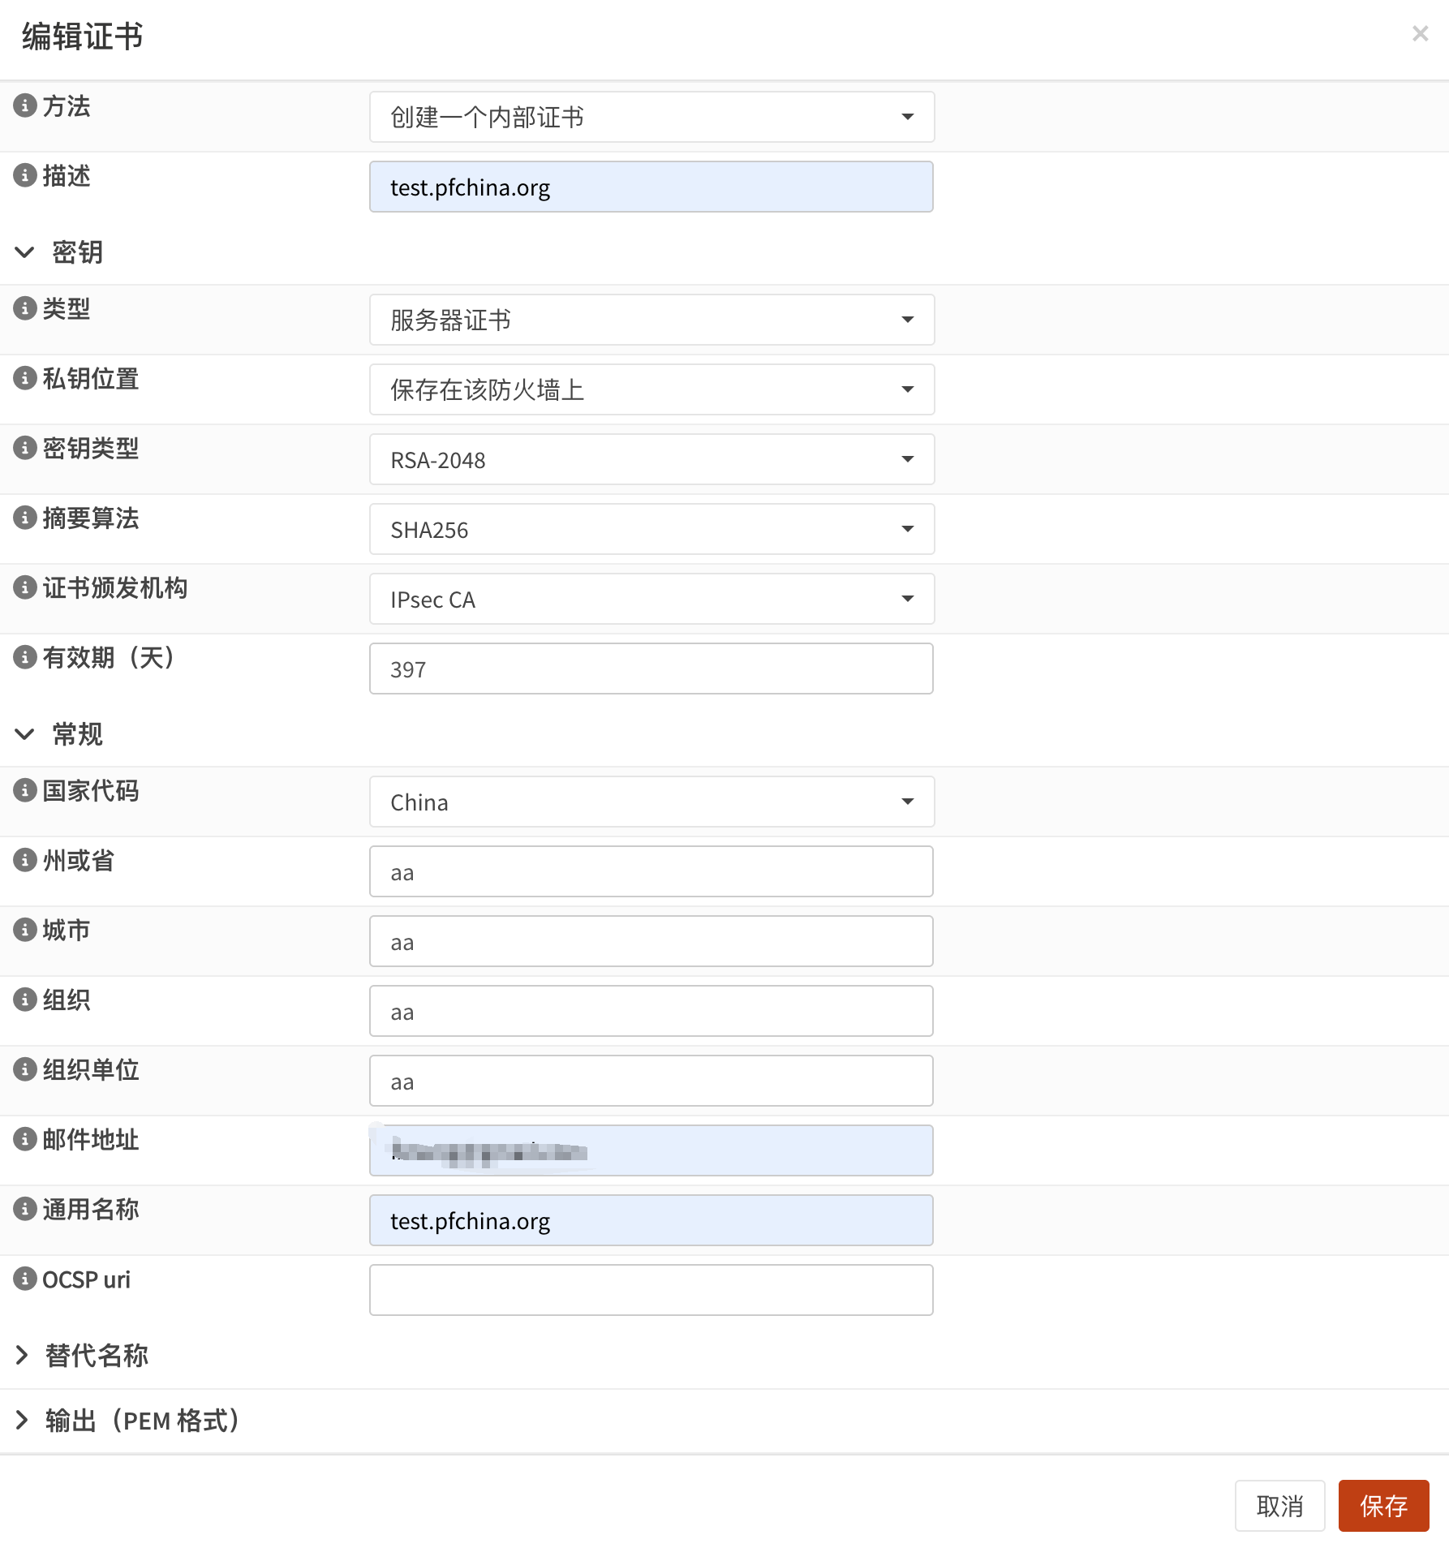Open the 类型 dropdown showing 服务器证书

tap(651, 320)
